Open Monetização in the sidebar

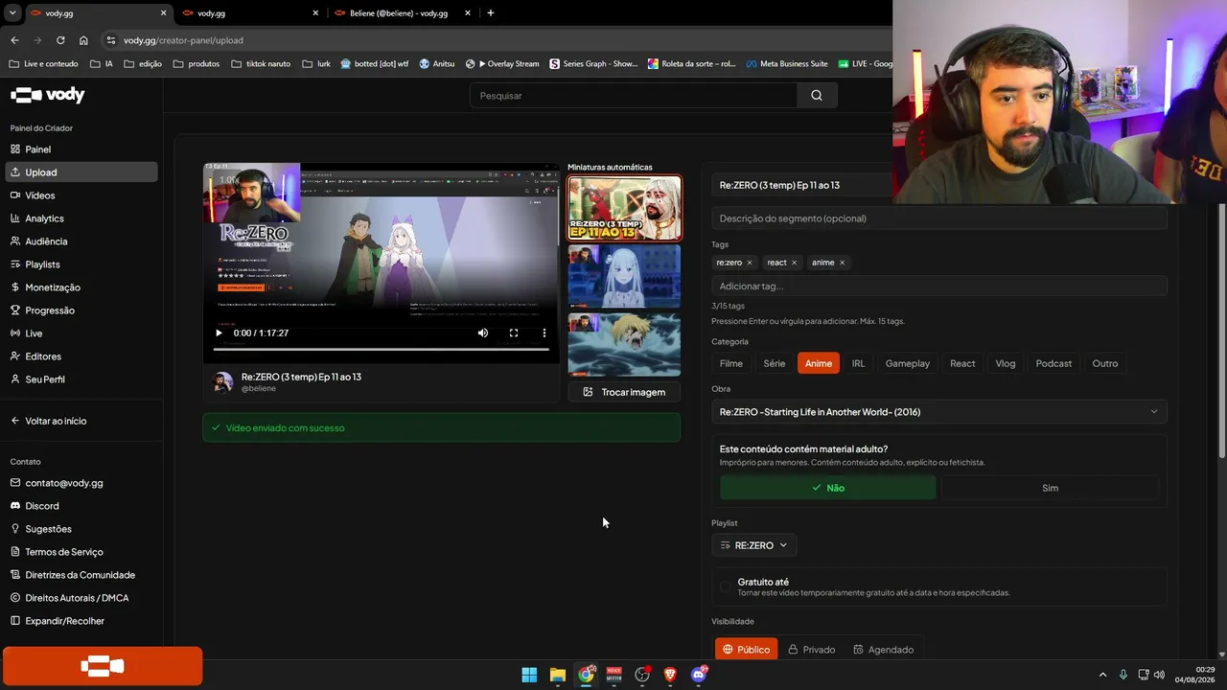[x=81, y=287]
